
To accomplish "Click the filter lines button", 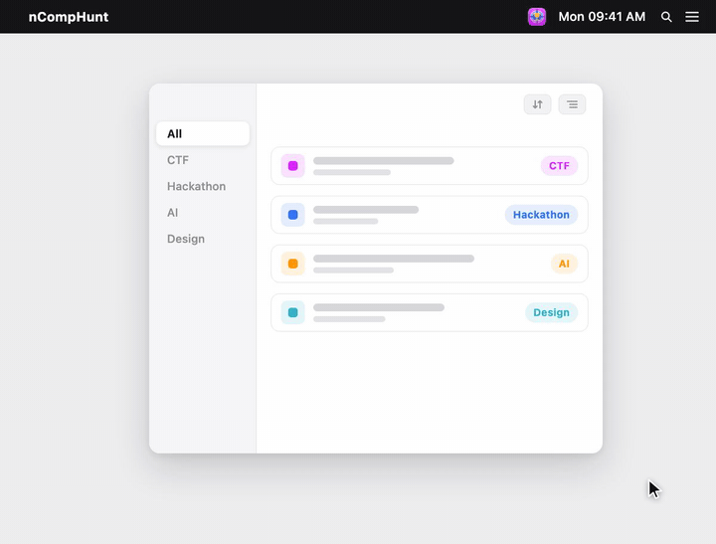I will click(572, 104).
